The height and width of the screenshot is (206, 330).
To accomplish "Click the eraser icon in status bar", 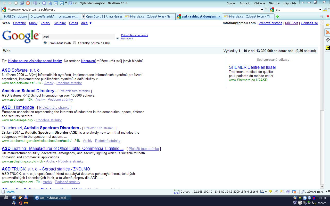I will pyautogui.click(x=288, y=192).
